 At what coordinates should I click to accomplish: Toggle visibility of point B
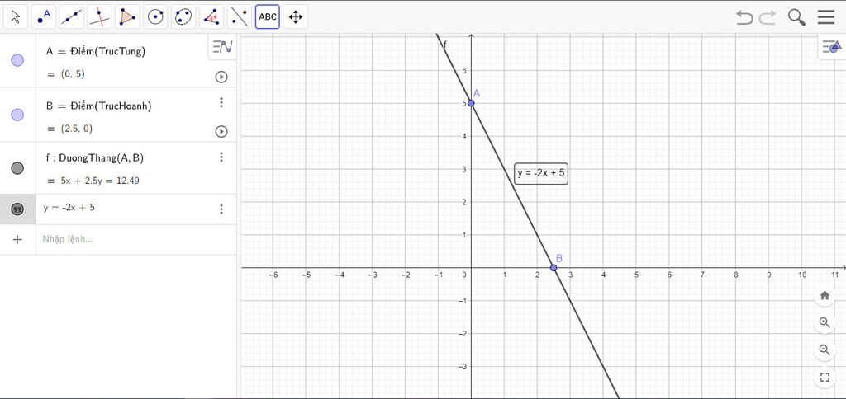(17, 115)
